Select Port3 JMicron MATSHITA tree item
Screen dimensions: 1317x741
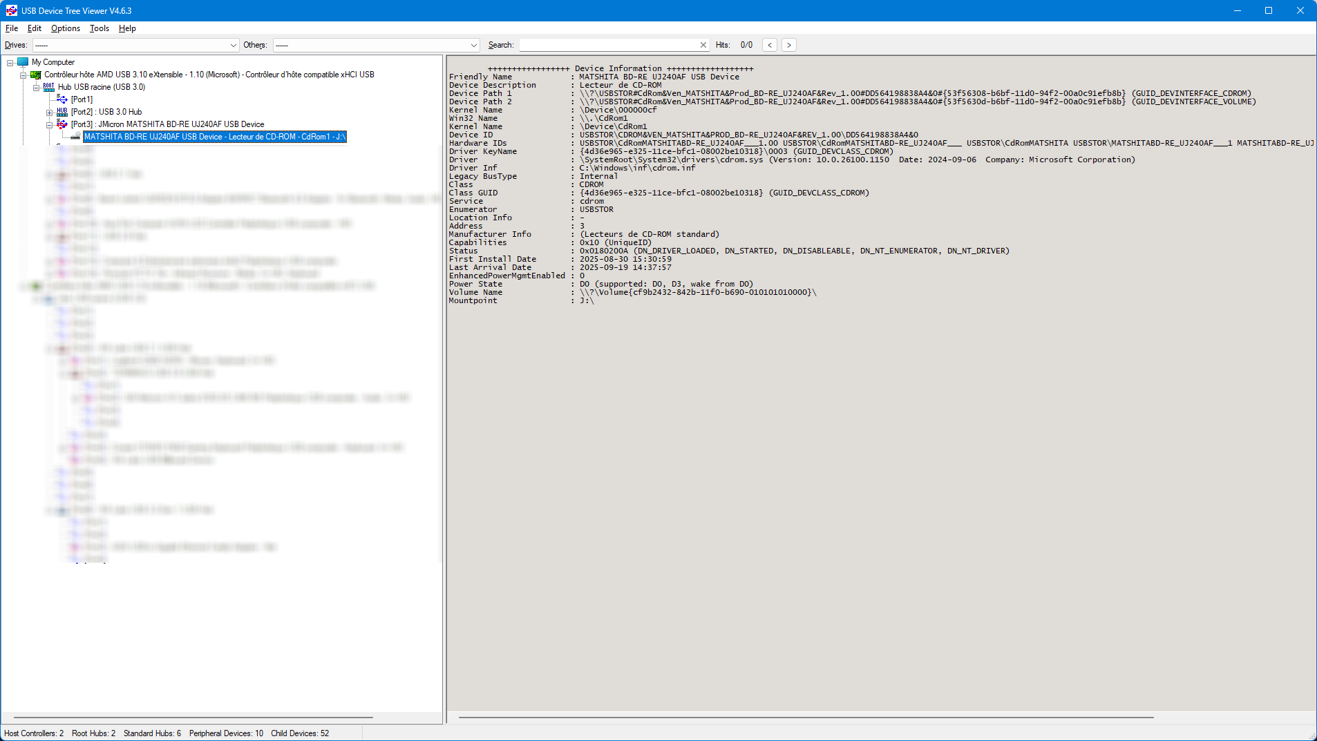167,124
